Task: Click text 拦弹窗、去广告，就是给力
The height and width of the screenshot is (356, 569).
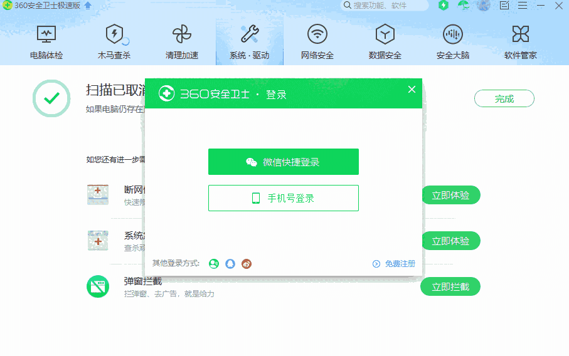Action: [x=169, y=294]
